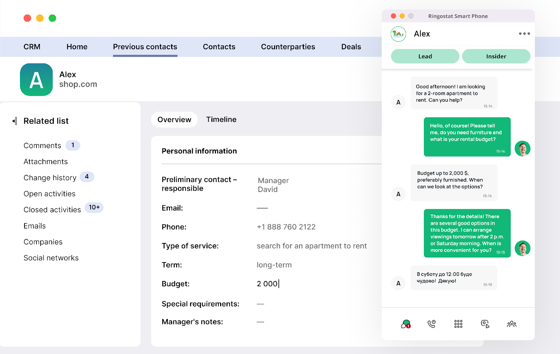Select the Insider tag button

pos(496,56)
